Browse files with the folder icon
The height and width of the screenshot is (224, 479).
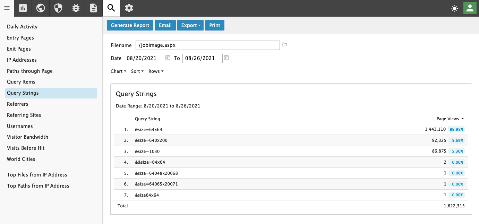coord(284,45)
